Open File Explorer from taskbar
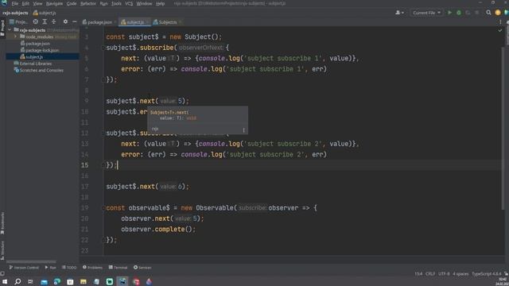 click(83, 281)
